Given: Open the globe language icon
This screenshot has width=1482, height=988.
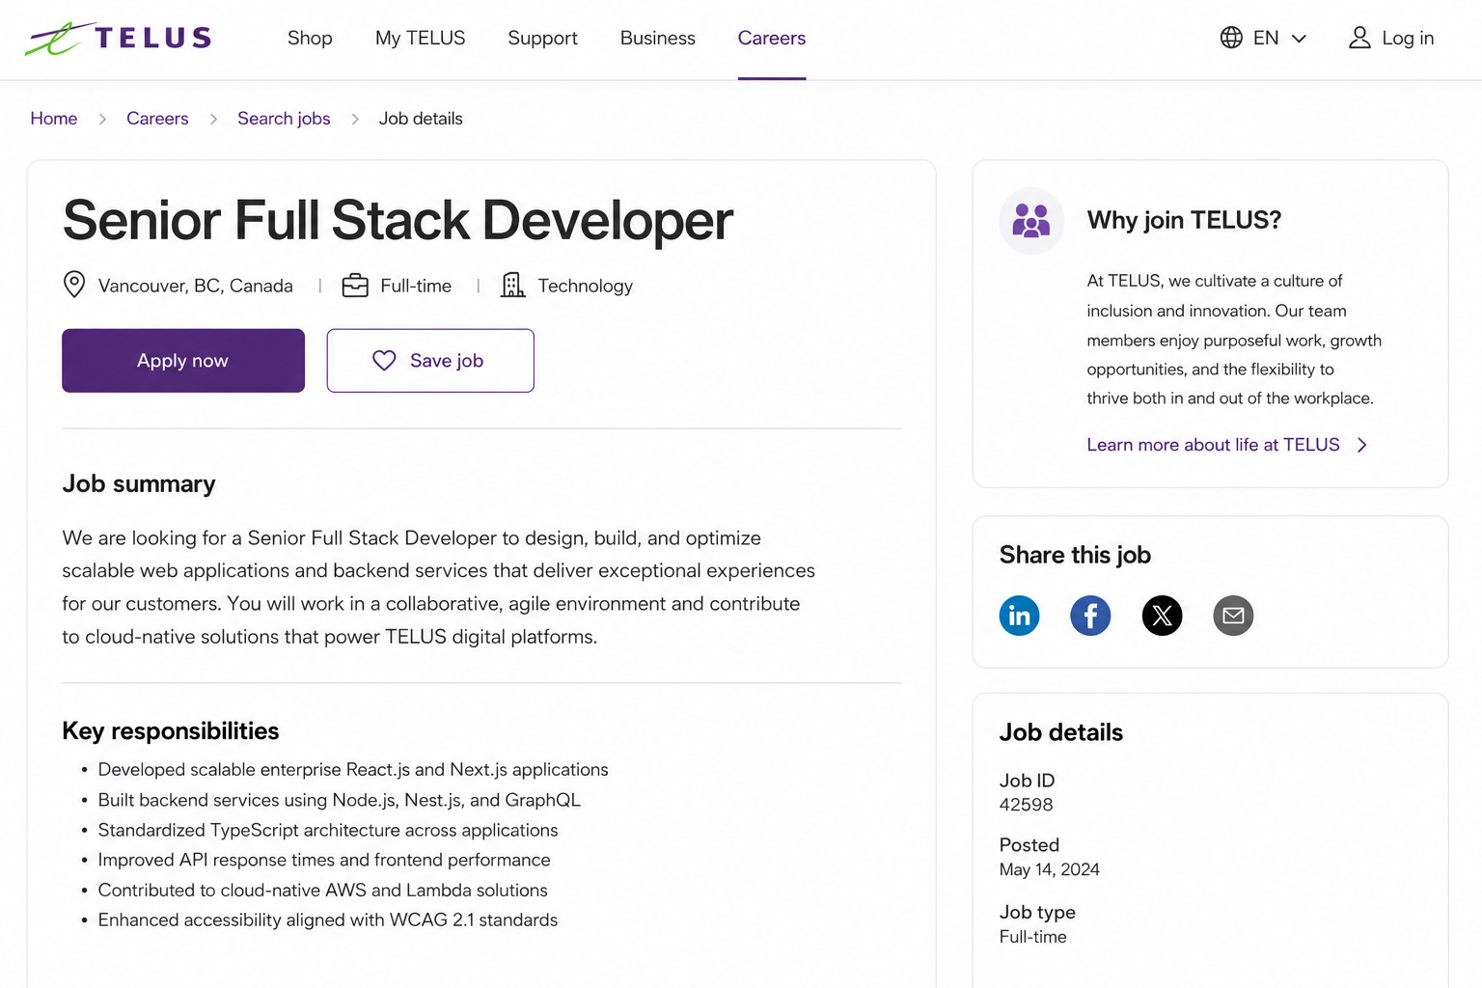Looking at the screenshot, I should pyautogui.click(x=1231, y=38).
